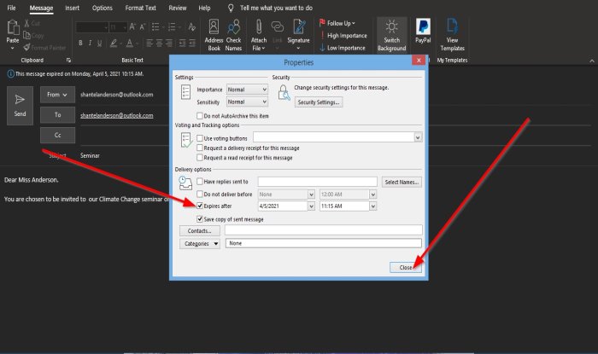The width and height of the screenshot is (598, 354).
Task: Click the Select Names button
Action: pyautogui.click(x=402, y=182)
